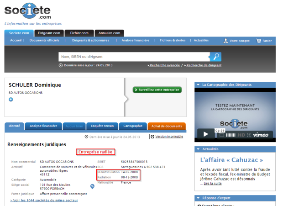Click the RCS value Sarreguemines A 502 538 473
This screenshot has height=206, width=283.
pos(143,167)
